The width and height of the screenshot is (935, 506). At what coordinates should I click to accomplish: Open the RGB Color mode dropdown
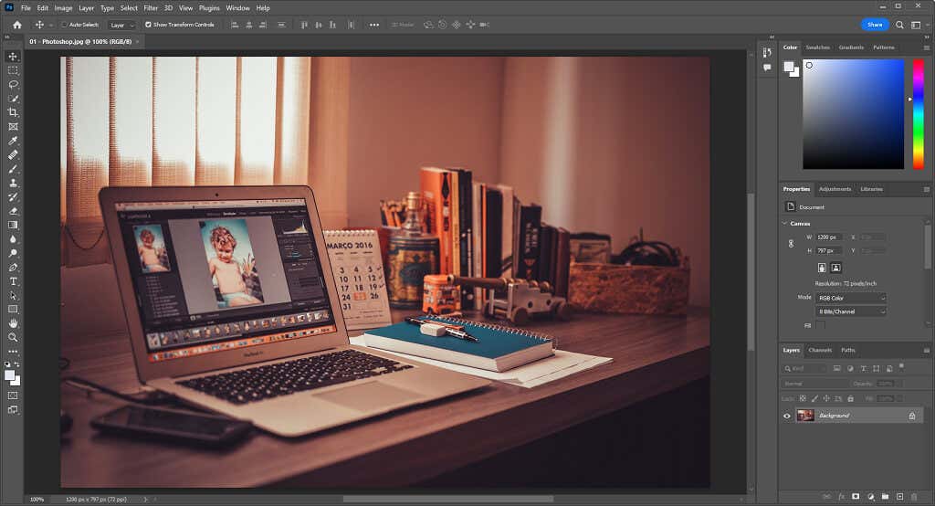click(851, 298)
